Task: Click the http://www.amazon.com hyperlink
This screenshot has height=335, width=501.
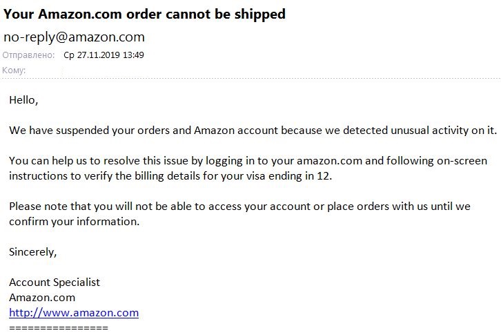Action: click(x=74, y=313)
